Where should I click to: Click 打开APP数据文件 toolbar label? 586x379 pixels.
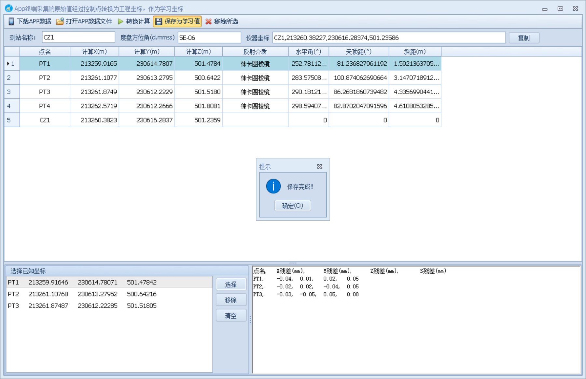[89, 21]
